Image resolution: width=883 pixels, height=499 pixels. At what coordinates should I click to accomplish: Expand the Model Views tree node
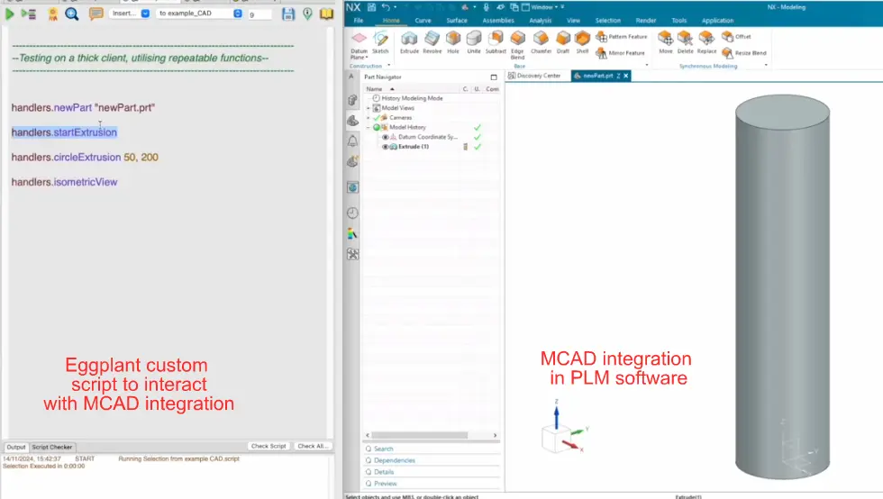(368, 108)
